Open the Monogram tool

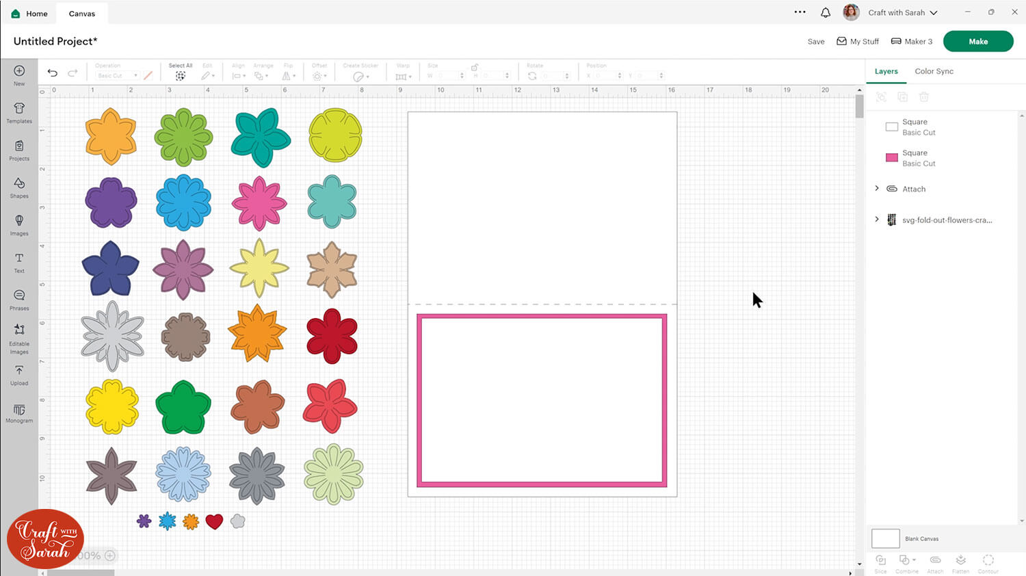point(19,413)
